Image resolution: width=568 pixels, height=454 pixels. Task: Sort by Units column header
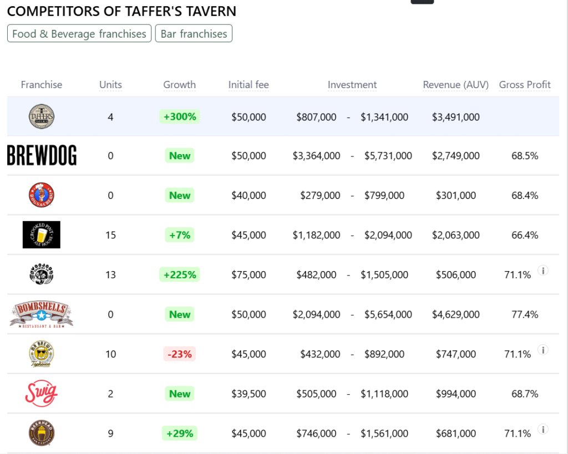click(110, 85)
